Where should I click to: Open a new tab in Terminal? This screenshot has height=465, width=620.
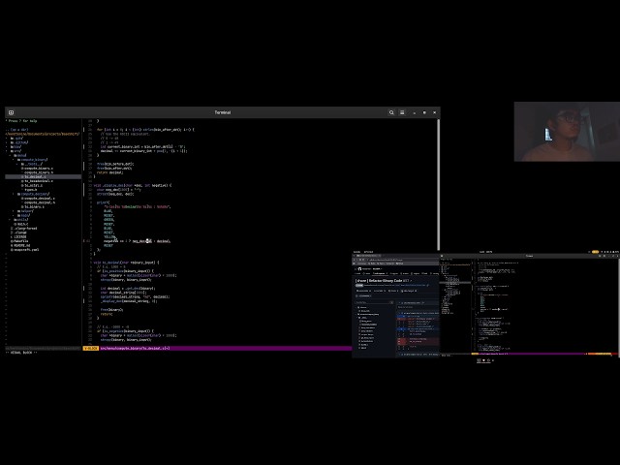(x=11, y=112)
